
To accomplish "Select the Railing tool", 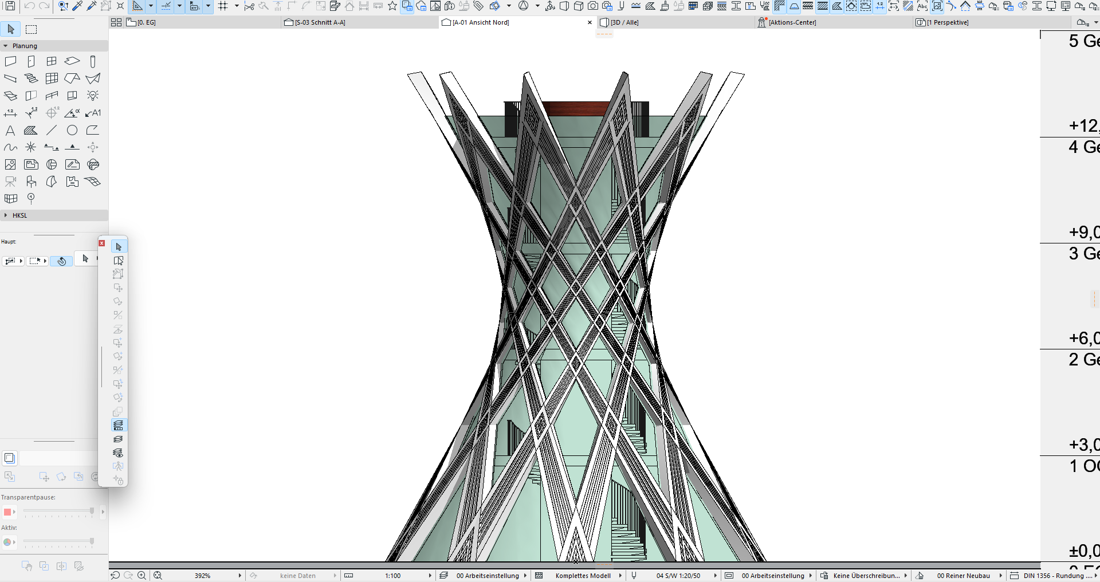I will coord(52,96).
